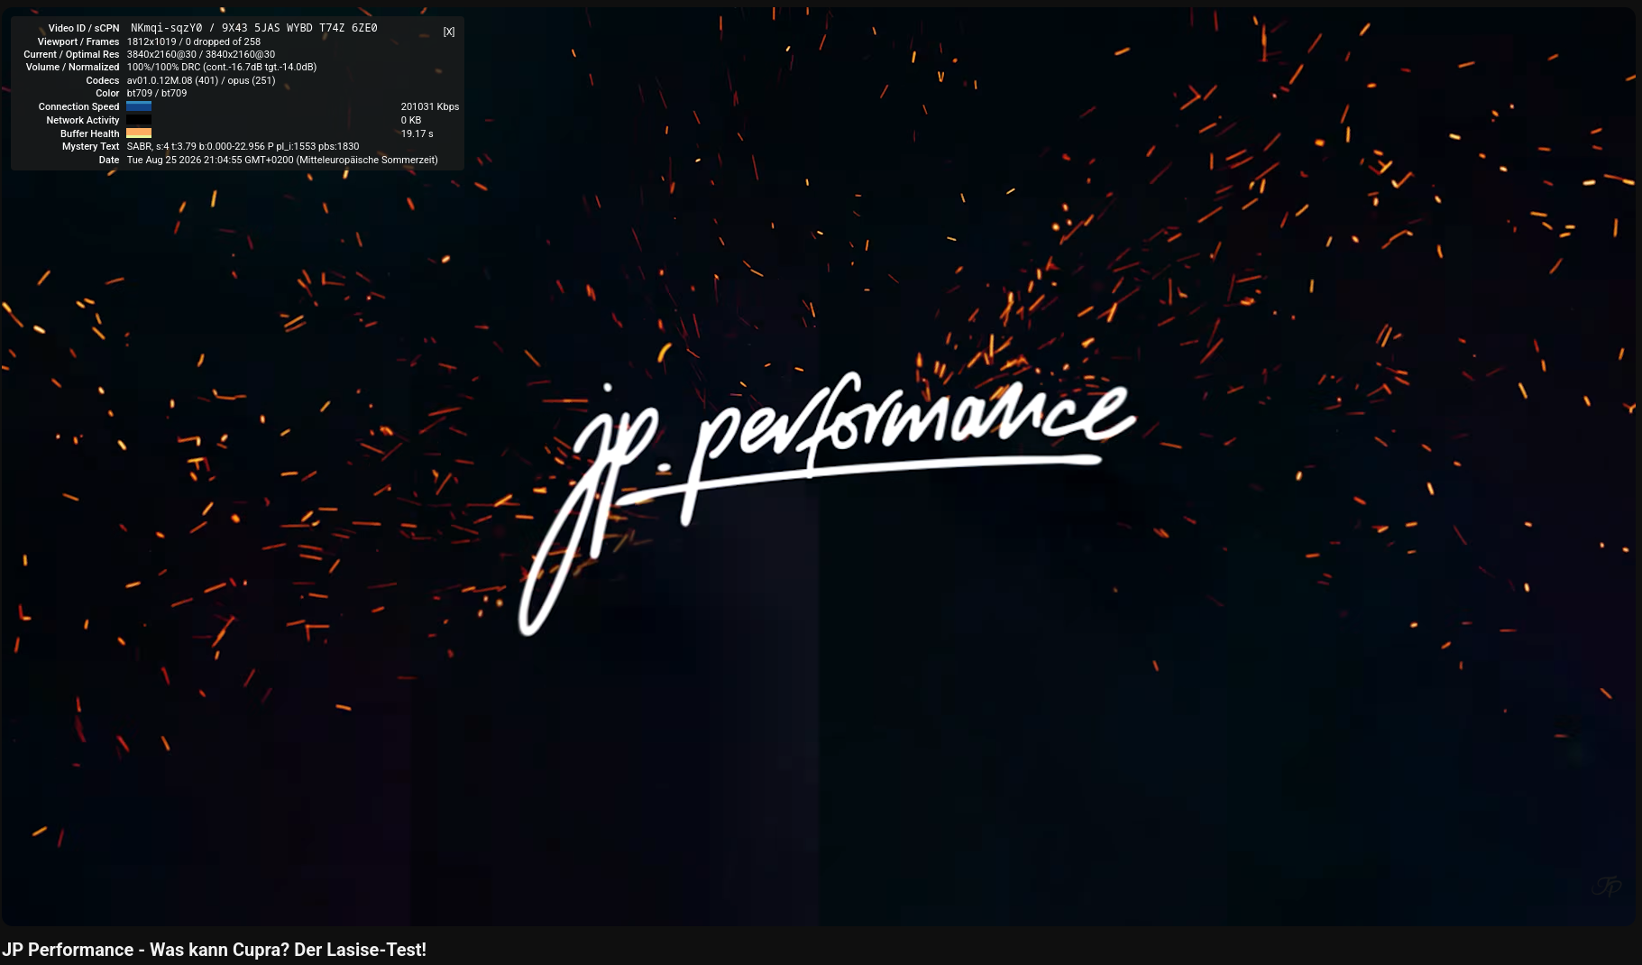
Task: Click the 'Viewport / Frames' label
Action: click(78, 41)
